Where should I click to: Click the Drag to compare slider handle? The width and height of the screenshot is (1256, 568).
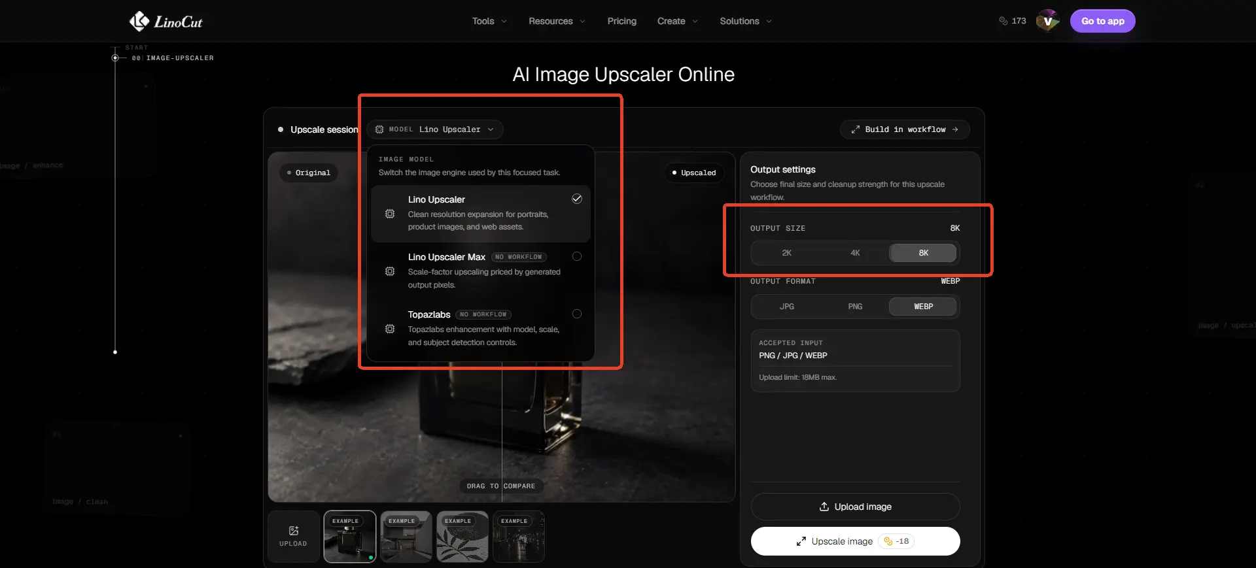[x=501, y=486]
